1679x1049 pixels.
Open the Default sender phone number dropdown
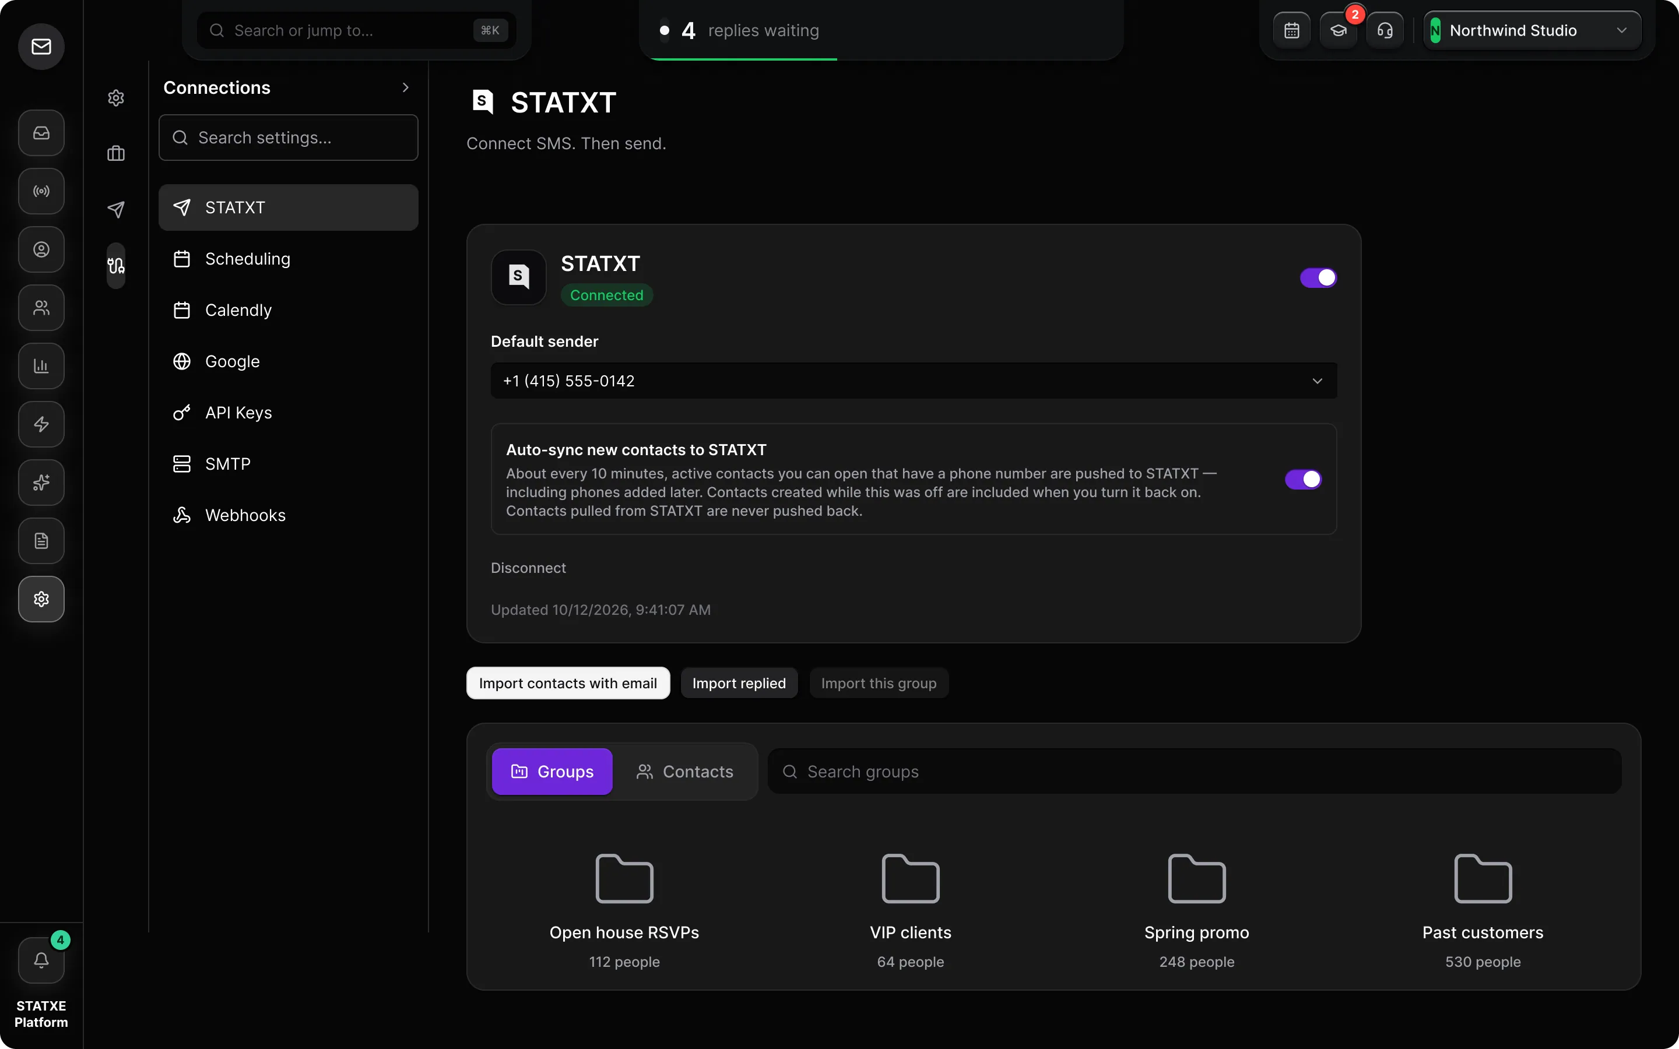point(913,381)
